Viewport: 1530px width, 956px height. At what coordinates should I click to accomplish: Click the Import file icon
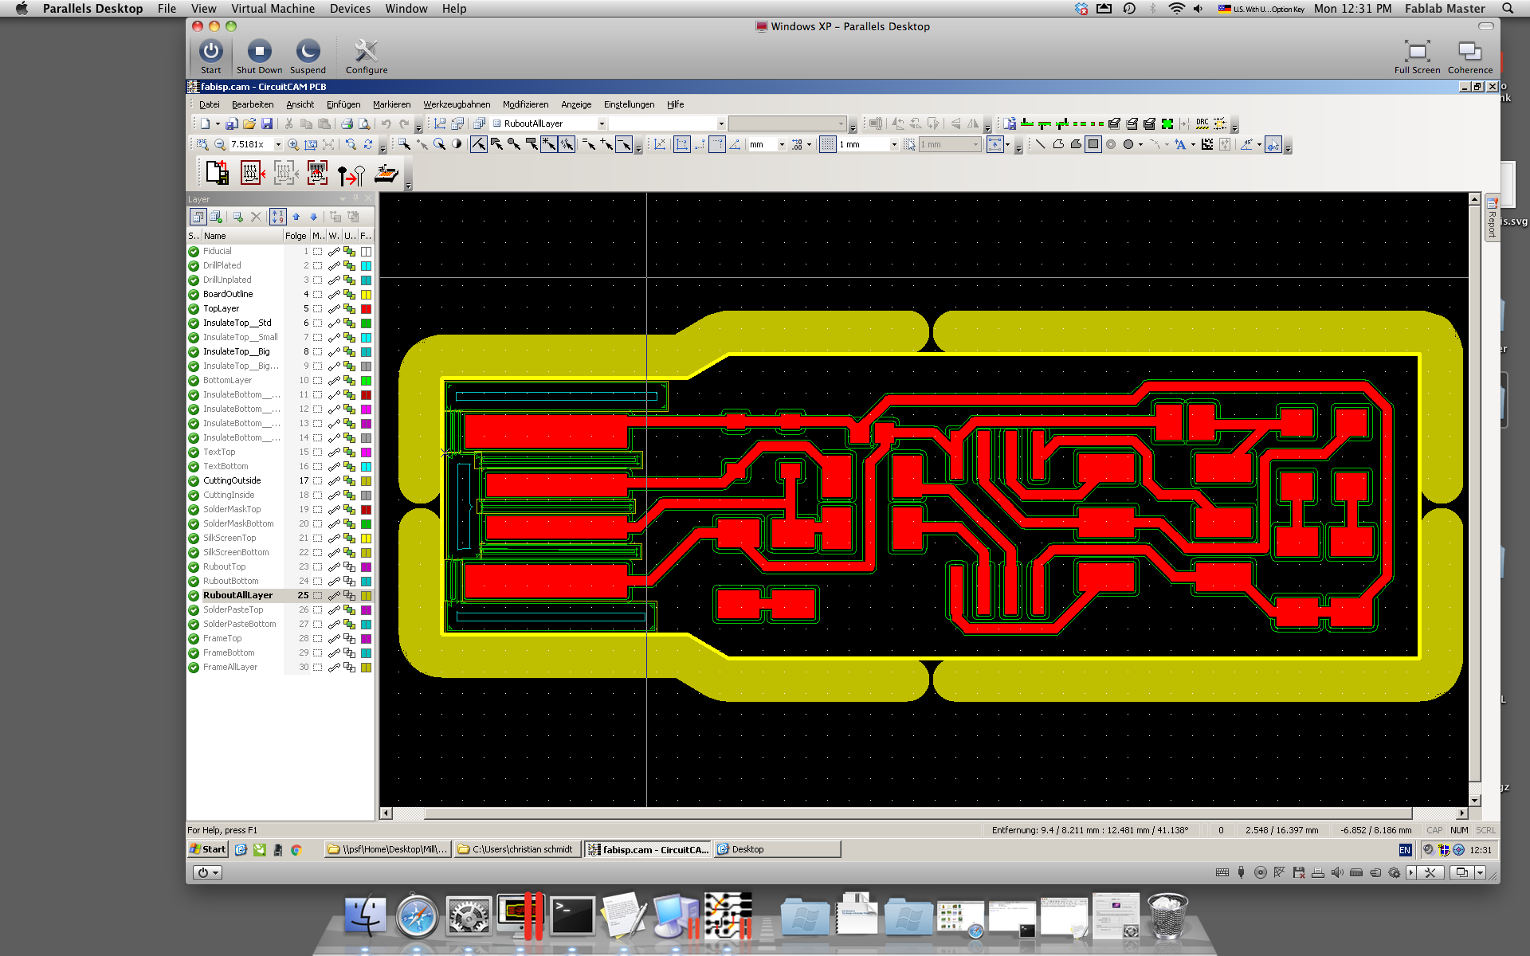point(217,173)
